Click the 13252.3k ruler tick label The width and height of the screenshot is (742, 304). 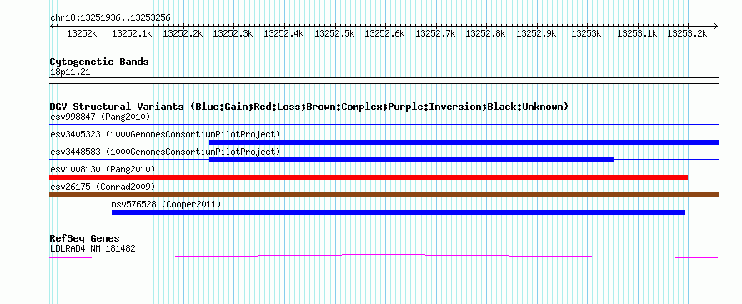233,34
